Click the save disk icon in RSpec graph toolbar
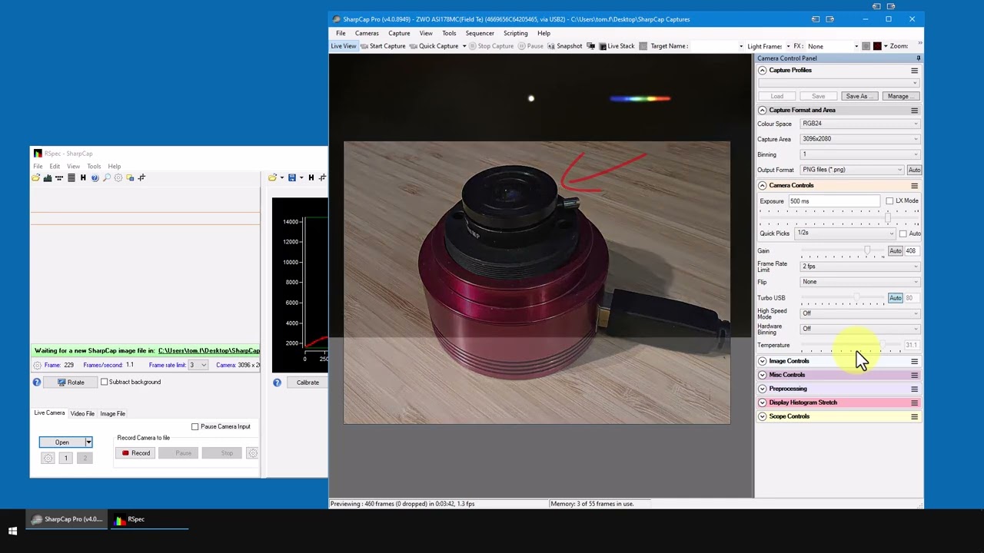Viewport: 984px width, 553px height. 291,177
